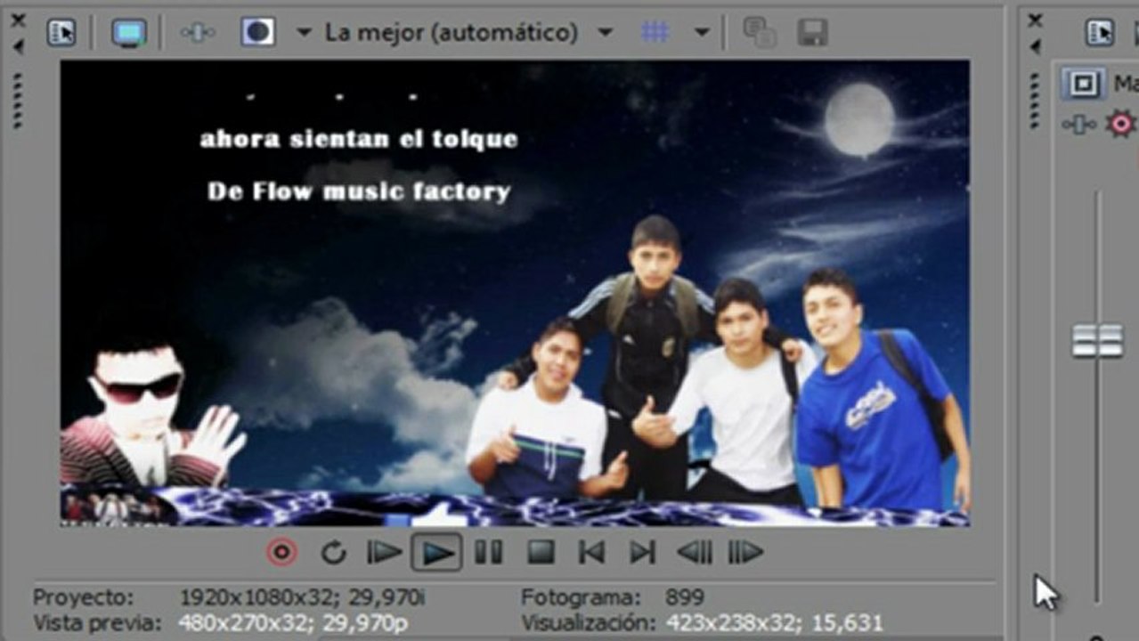Stop playback
The width and height of the screenshot is (1139, 641).
tap(541, 553)
